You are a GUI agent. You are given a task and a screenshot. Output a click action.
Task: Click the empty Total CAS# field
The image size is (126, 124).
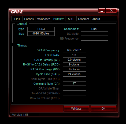[x=74, y=93]
